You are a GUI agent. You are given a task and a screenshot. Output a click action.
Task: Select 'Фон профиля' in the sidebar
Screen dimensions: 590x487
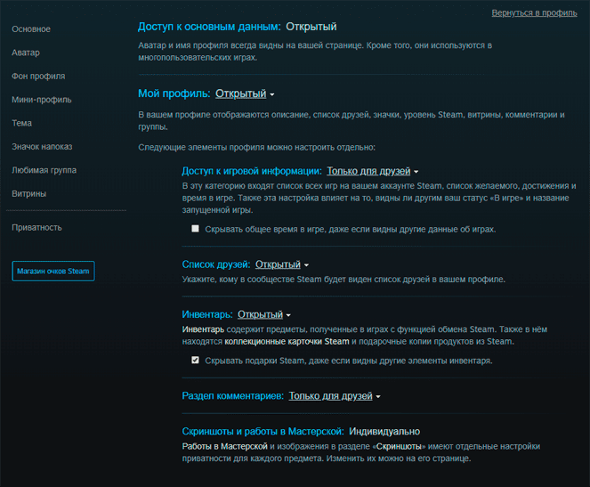[x=38, y=77]
